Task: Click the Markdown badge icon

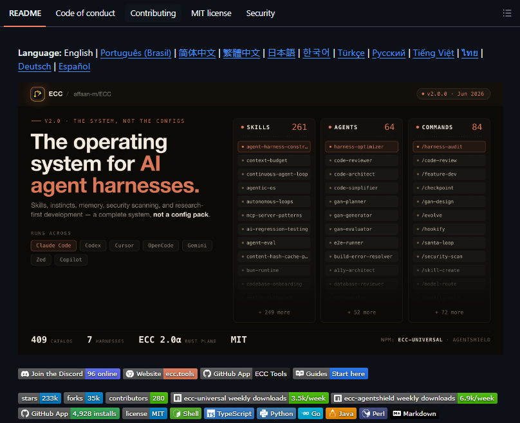Action: [397, 413]
